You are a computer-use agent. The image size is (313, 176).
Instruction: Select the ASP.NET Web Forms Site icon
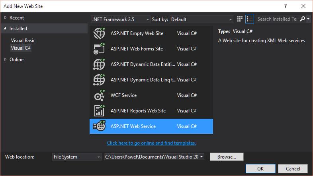[99, 48]
